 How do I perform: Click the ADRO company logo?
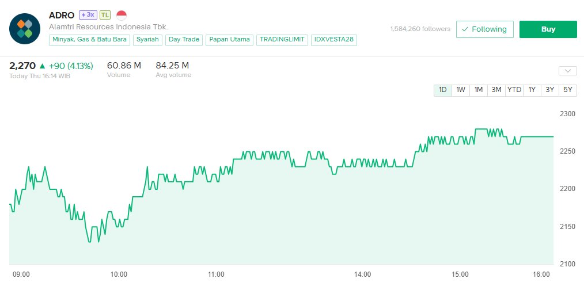coord(25,29)
